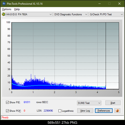Image resolution: width=125 pixels, height=125 pixels.
Task: Click the Ready status bar text
Action: point(5,117)
